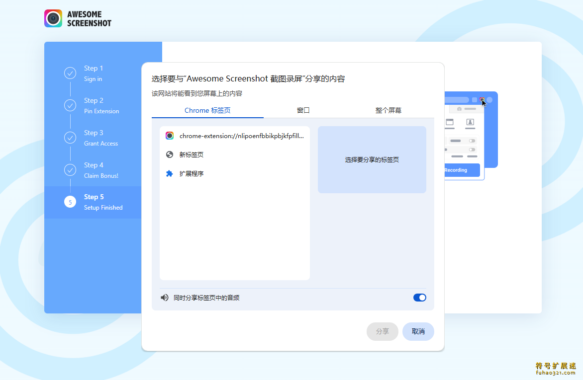Switch to the 整个屏幕 tab
Image resolution: width=583 pixels, height=380 pixels.
point(388,110)
